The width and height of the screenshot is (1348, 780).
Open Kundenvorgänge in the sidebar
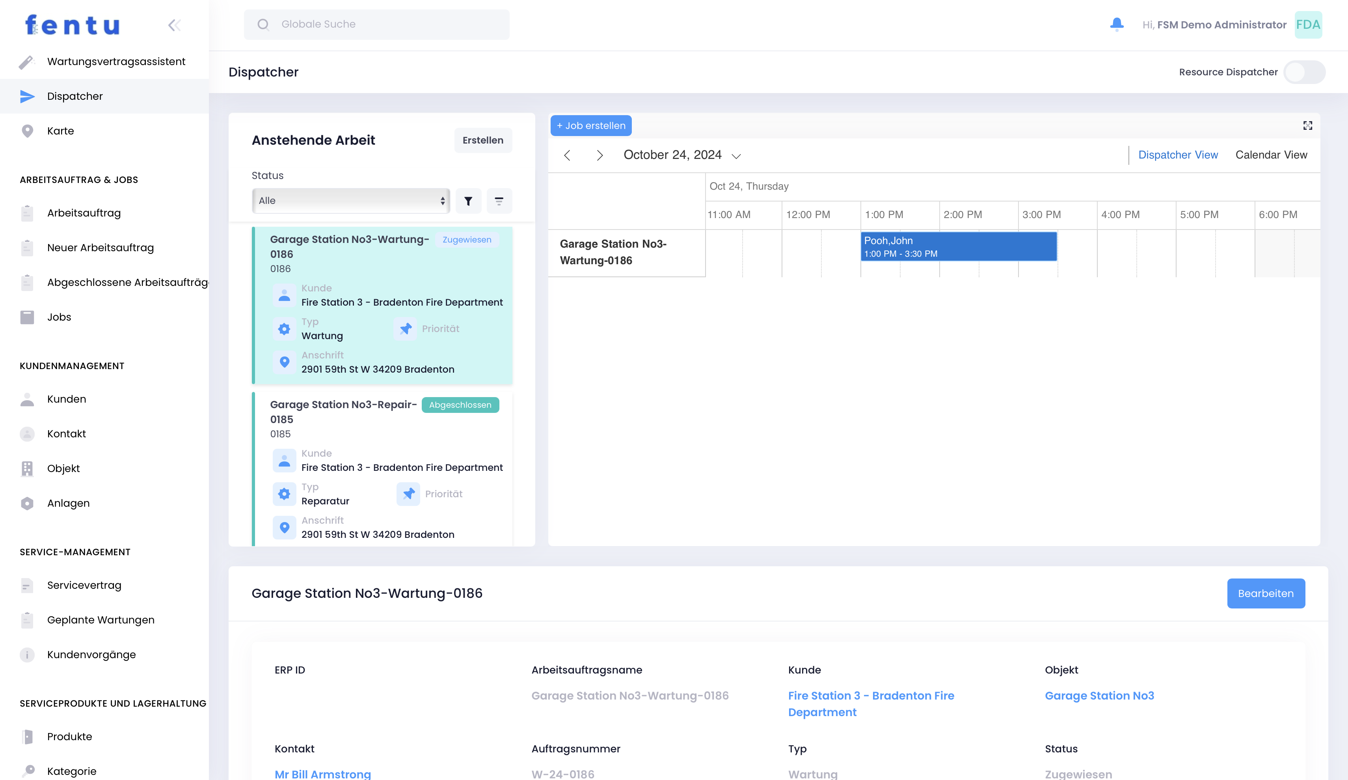coord(104,655)
